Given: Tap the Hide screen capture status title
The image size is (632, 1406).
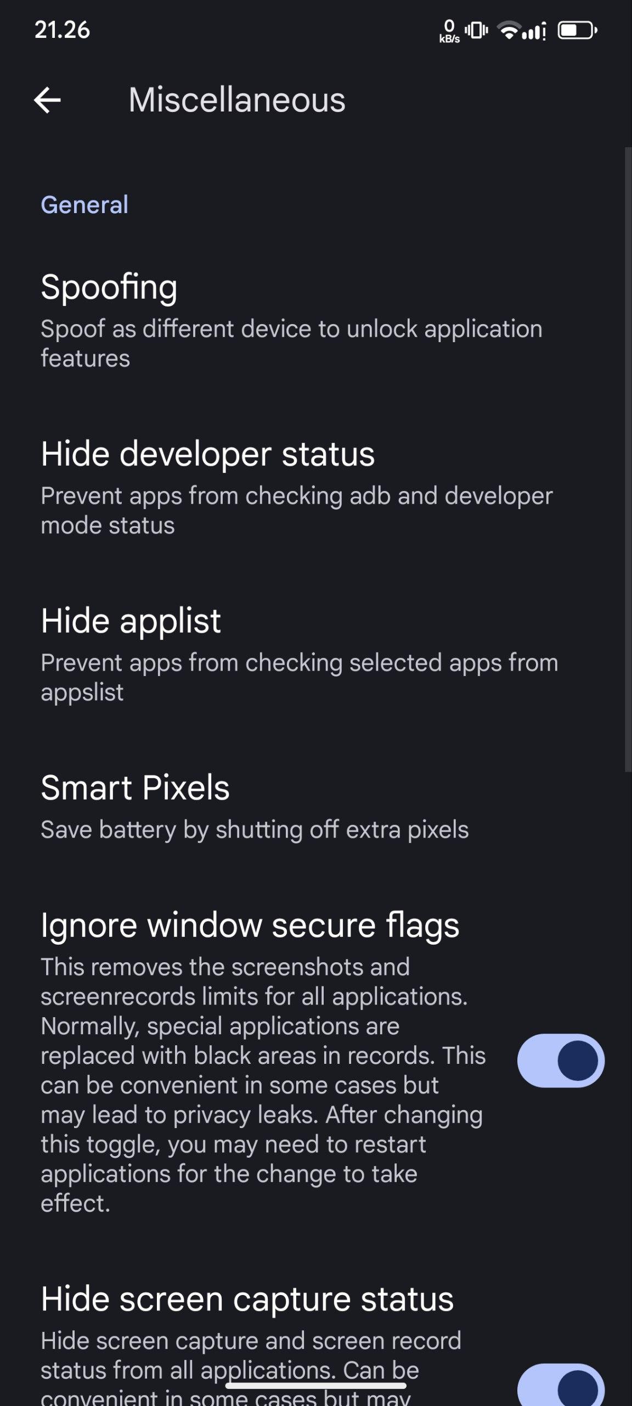Looking at the screenshot, I should tap(247, 1299).
